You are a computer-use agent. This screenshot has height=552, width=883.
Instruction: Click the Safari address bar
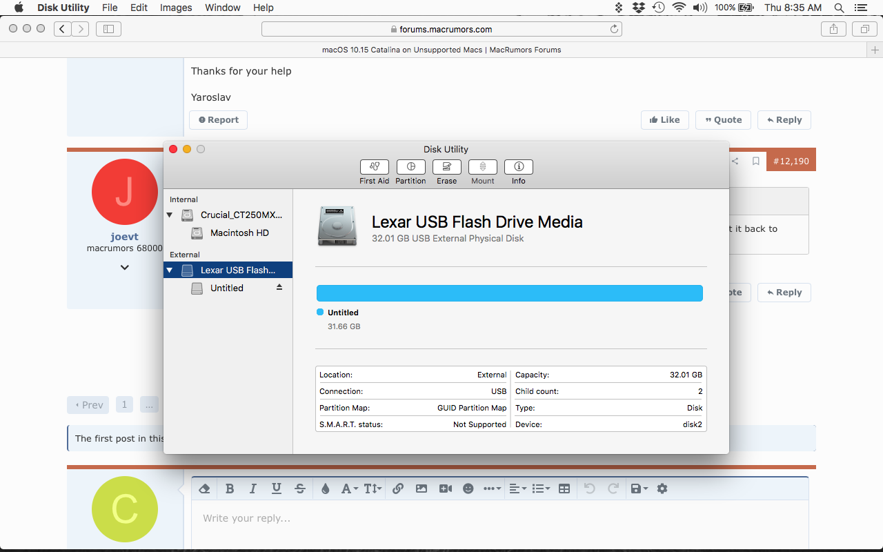pos(441,29)
